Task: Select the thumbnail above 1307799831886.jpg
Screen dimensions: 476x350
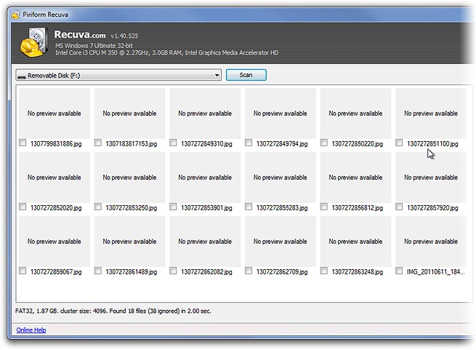Action: (55, 114)
